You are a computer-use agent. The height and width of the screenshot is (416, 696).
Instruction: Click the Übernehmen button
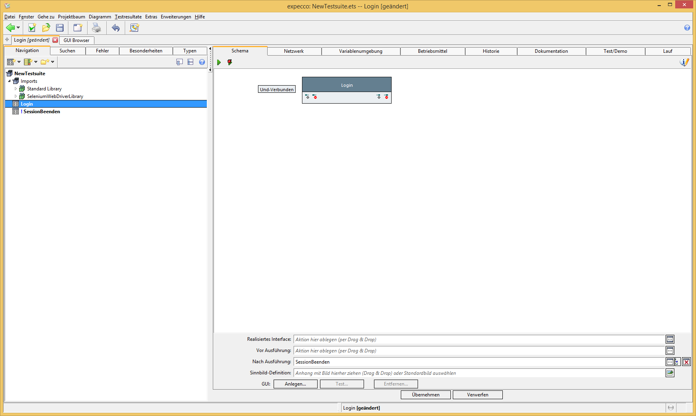coord(426,395)
